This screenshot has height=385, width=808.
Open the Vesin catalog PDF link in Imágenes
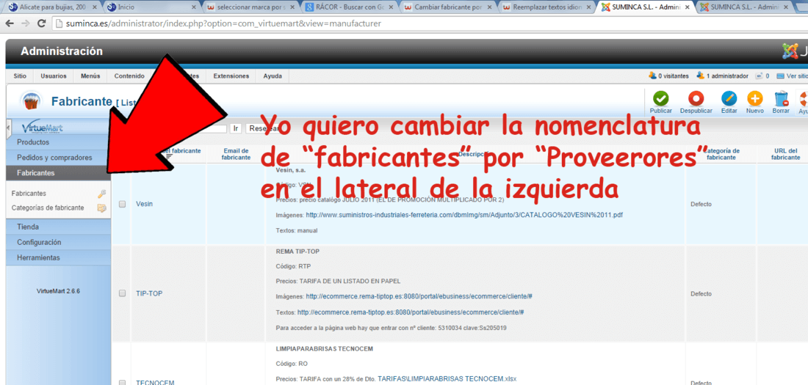[464, 215]
